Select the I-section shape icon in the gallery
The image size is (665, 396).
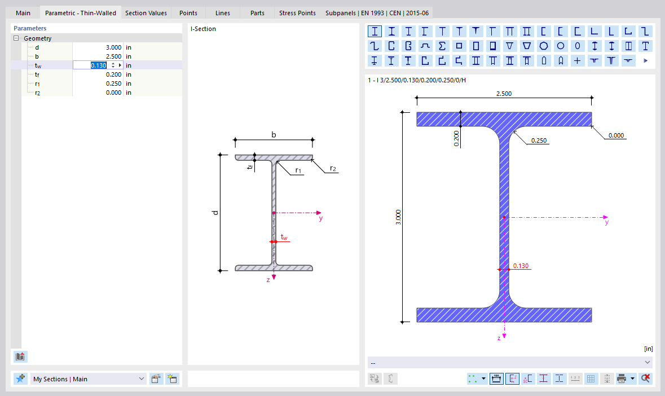pos(374,31)
